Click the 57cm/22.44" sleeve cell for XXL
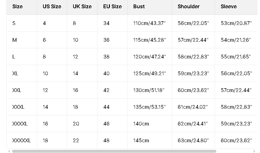 click(x=236, y=90)
